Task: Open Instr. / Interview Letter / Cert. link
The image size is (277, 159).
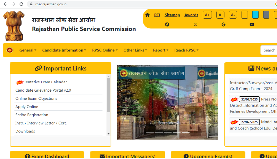Action: (41, 123)
